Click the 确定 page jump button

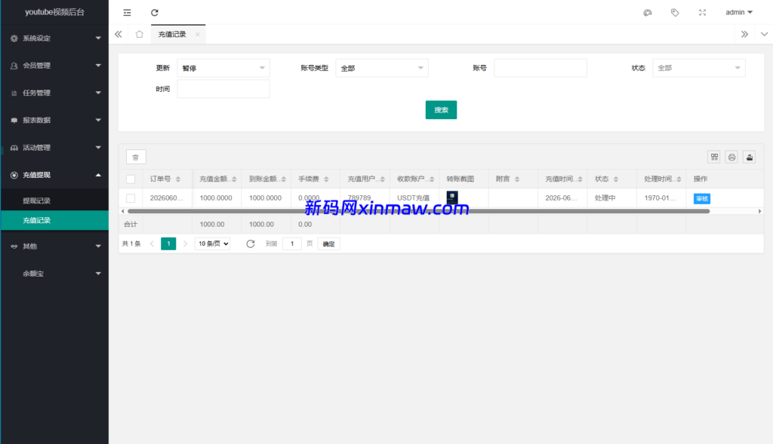coord(328,243)
